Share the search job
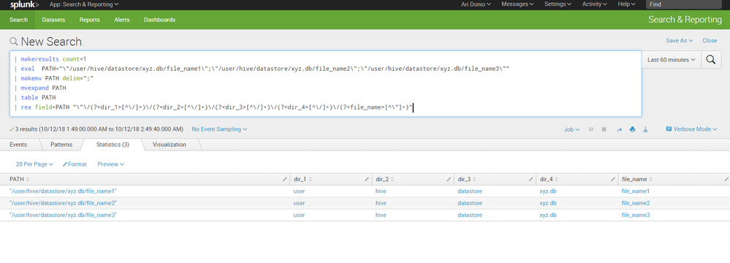The width and height of the screenshot is (730, 263). pyautogui.click(x=619, y=129)
